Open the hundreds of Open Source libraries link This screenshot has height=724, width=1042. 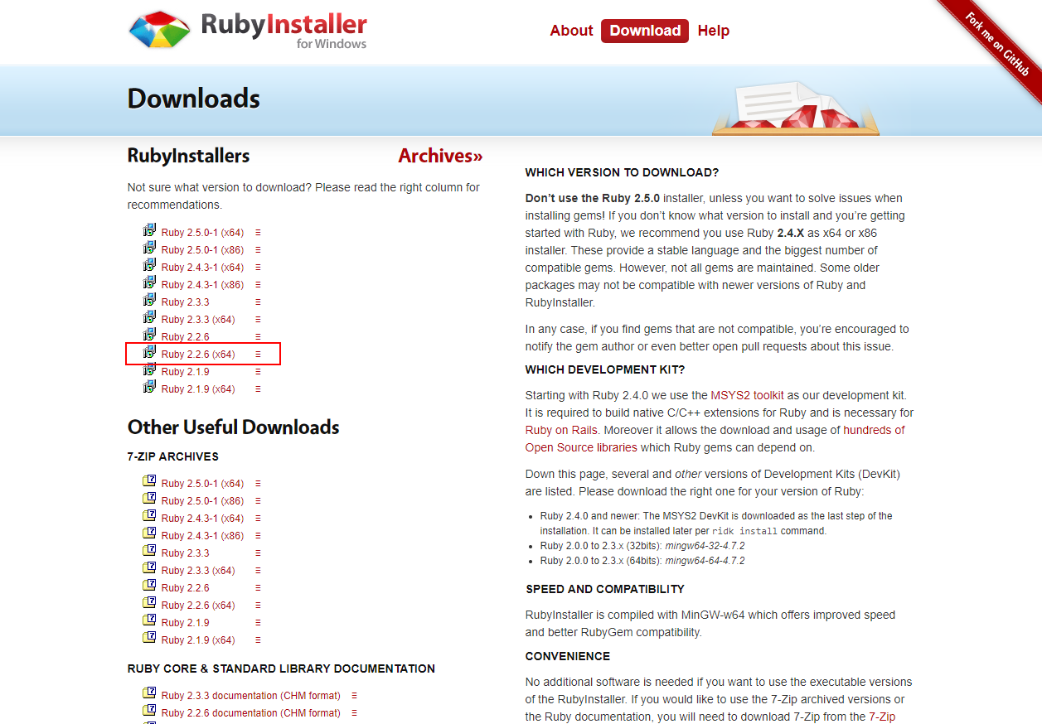715,439
